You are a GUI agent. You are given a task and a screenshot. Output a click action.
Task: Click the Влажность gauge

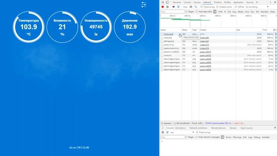(62, 27)
